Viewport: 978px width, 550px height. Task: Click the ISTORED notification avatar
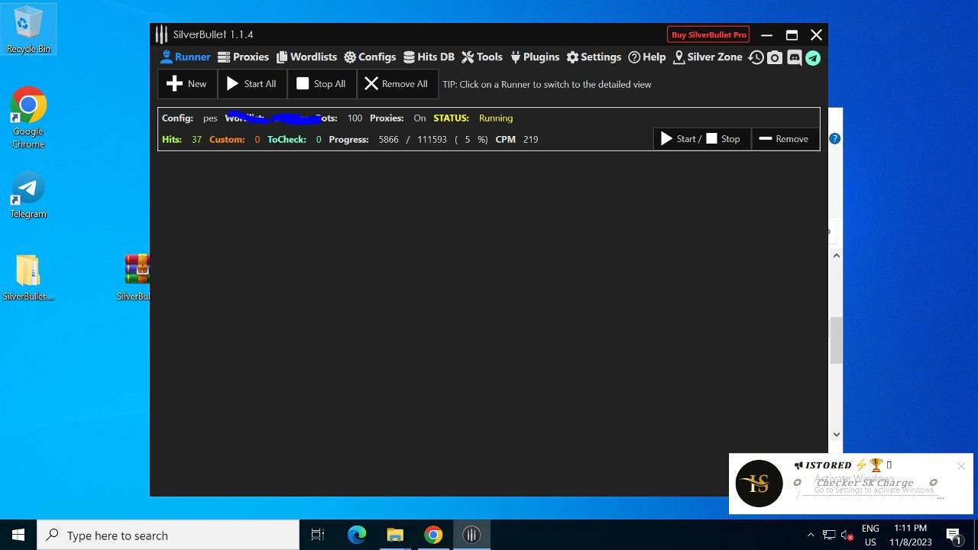[x=759, y=483]
